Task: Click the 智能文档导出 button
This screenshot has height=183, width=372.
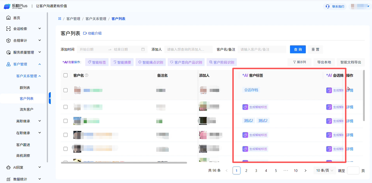Action: pos(350,62)
